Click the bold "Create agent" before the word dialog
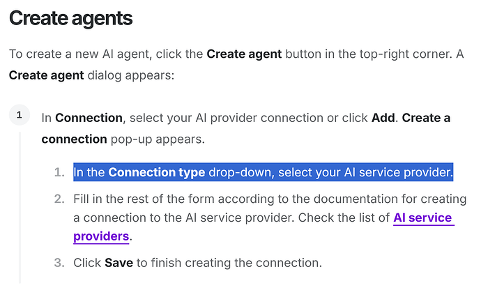 47,74
